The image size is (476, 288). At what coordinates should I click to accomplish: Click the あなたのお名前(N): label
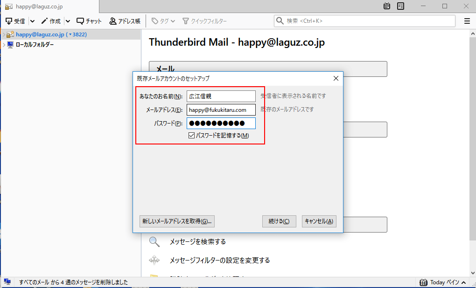click(x=161, y=96)
